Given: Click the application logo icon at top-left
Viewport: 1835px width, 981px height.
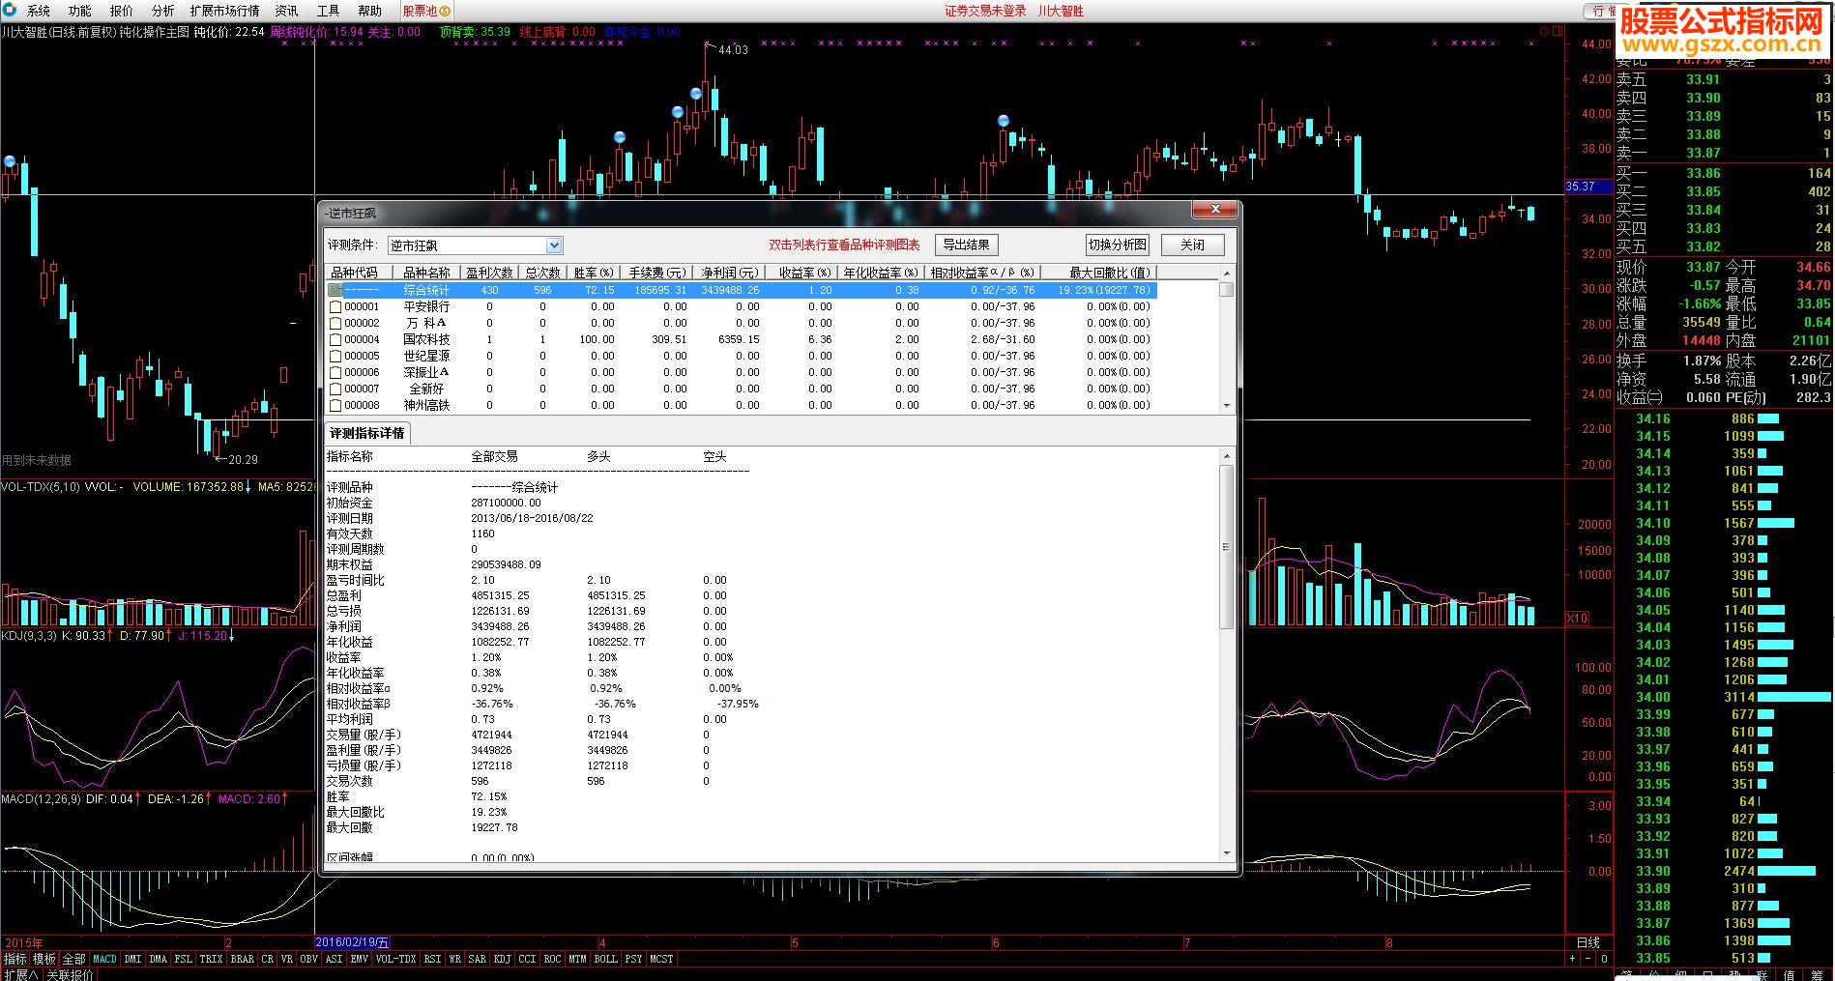Looking at the screenshot, I should point(10,11).
